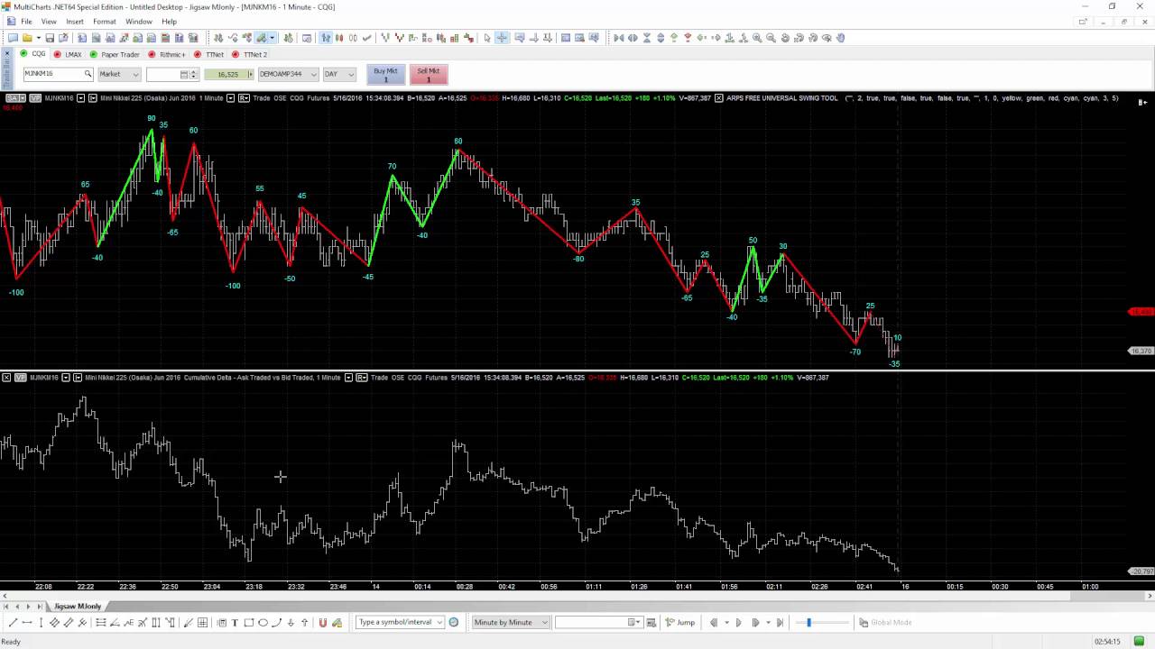
Task: Select the crosshair cursor tool
Action: click(x=502, y=38)
